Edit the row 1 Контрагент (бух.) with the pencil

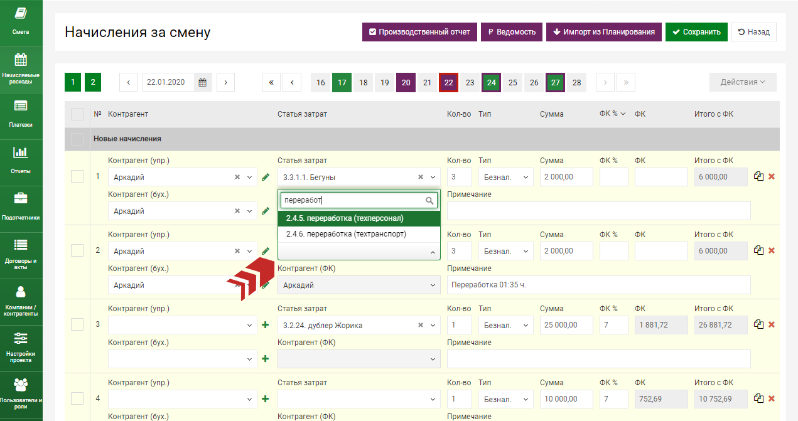pyautogui.click(x=266, y=211)
